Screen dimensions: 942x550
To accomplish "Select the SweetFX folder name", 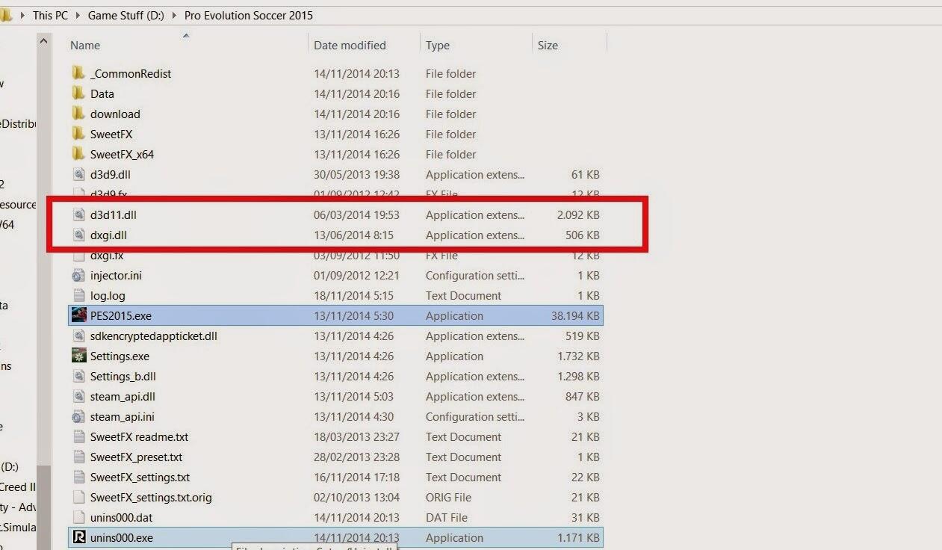I will point(111,134).
